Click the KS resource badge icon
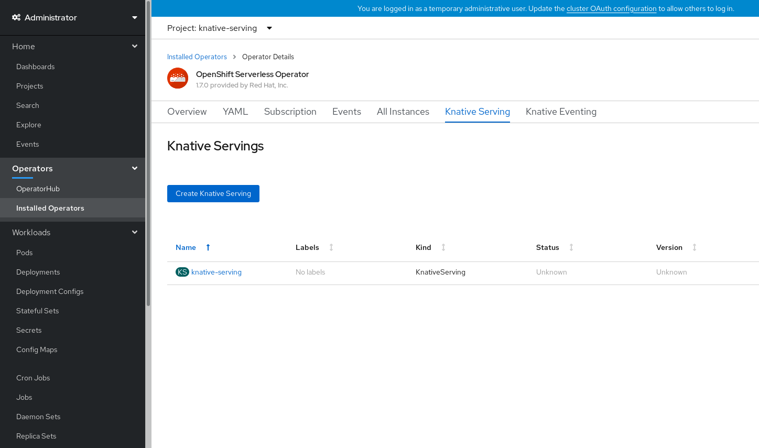This screenshot has width=759, height=448. (182, 272)
